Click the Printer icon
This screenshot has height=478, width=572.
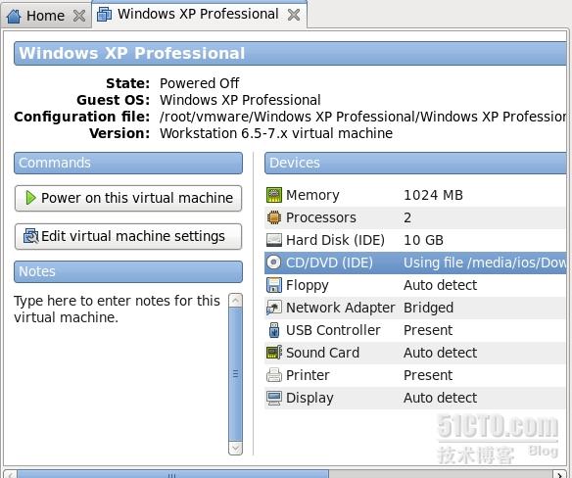click(x=274, y=375)
